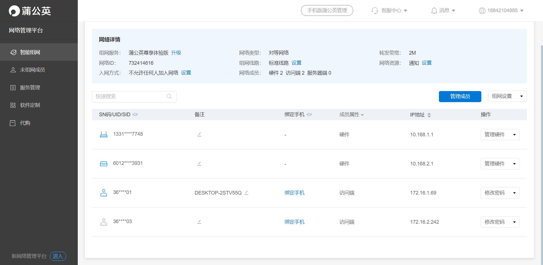
Task: Click the 升级 upgrade link
Action: point(176,53)
